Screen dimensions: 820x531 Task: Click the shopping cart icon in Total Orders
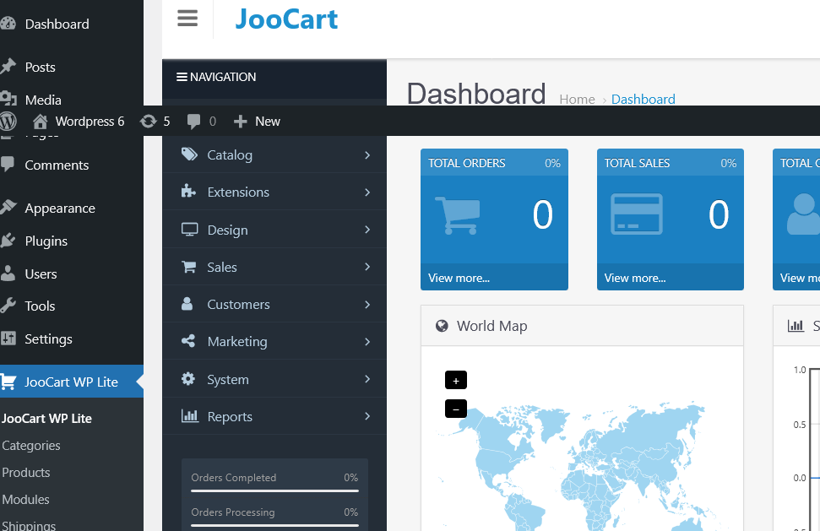[x=457, y=215]
